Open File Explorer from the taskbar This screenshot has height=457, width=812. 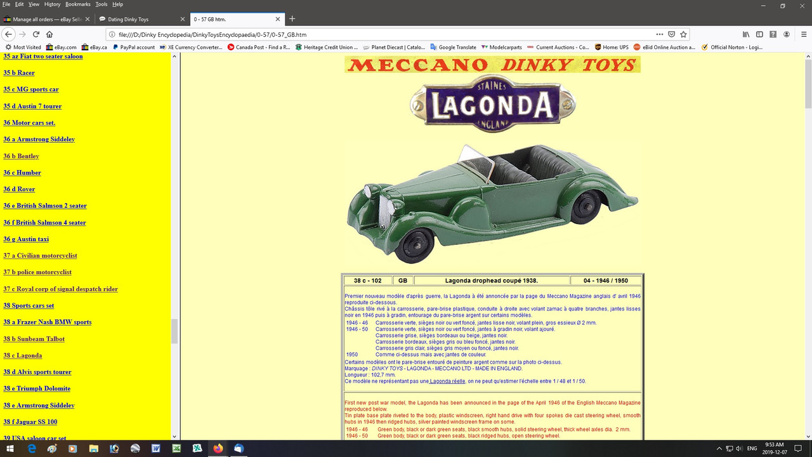tap(93, 449)
